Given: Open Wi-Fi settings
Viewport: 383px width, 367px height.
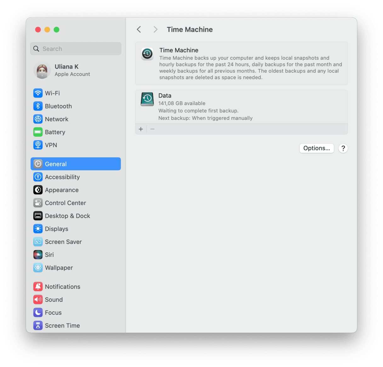Looking at the screenshot, I should 76,93.
